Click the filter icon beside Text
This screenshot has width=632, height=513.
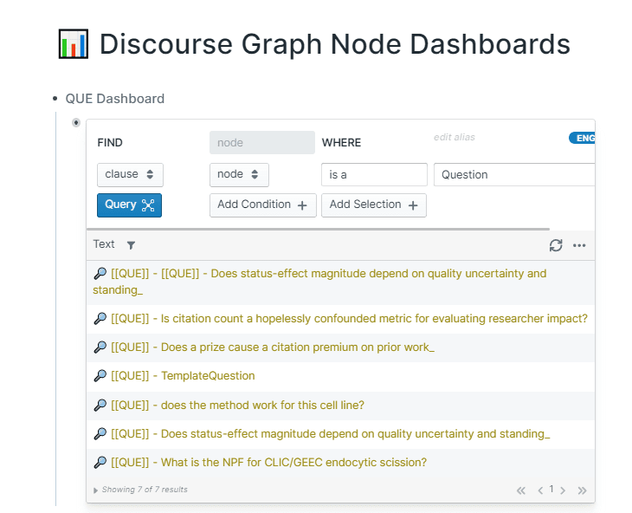pos(131,245)
